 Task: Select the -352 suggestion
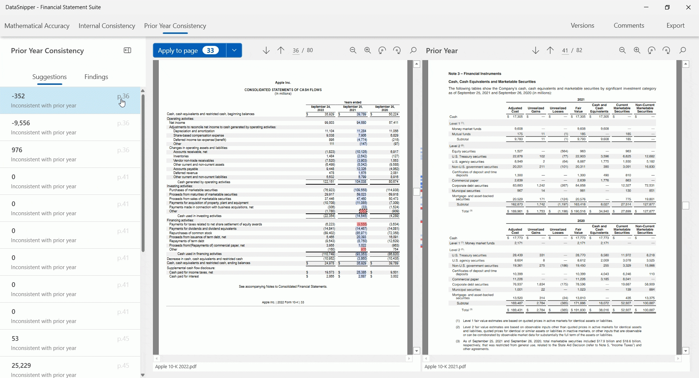(70, 101)
